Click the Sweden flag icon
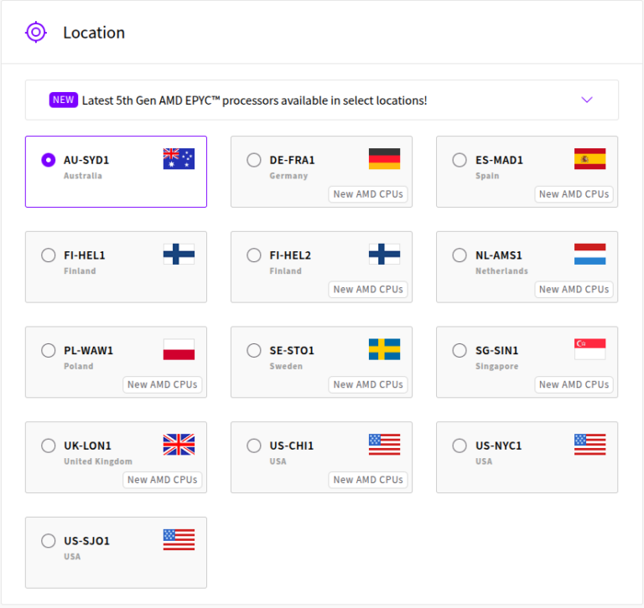 (x=384, y=349)
